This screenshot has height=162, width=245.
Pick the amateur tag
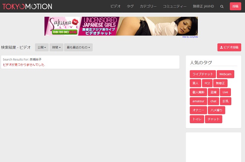point(198,101)
